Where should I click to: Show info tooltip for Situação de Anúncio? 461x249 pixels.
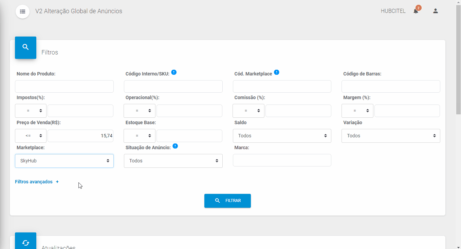(175, 146)
